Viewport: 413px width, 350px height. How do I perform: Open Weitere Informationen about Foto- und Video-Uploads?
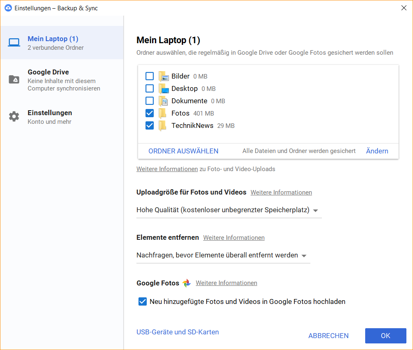click(x=167, y=169)
